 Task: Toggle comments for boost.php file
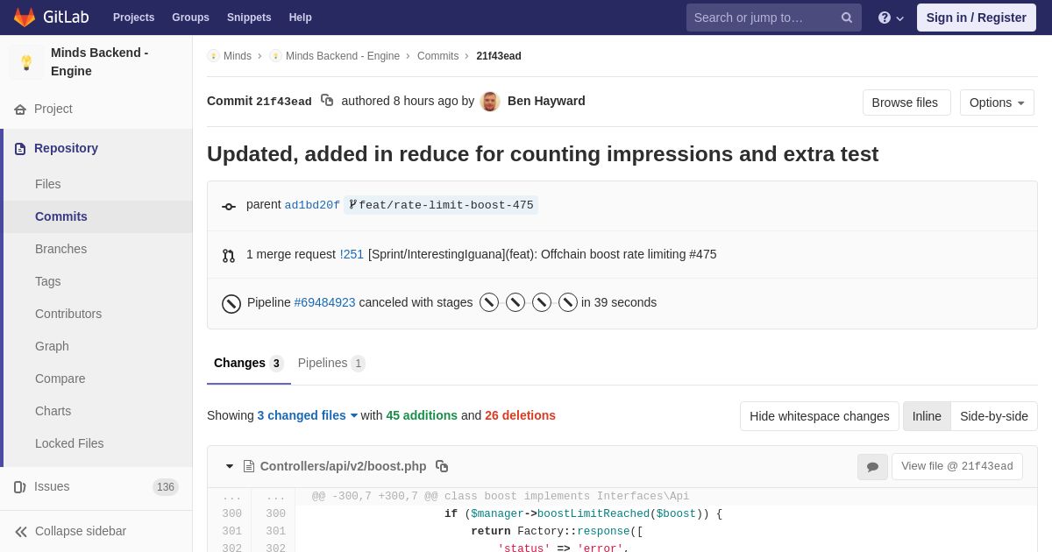(x=872, y=467)
